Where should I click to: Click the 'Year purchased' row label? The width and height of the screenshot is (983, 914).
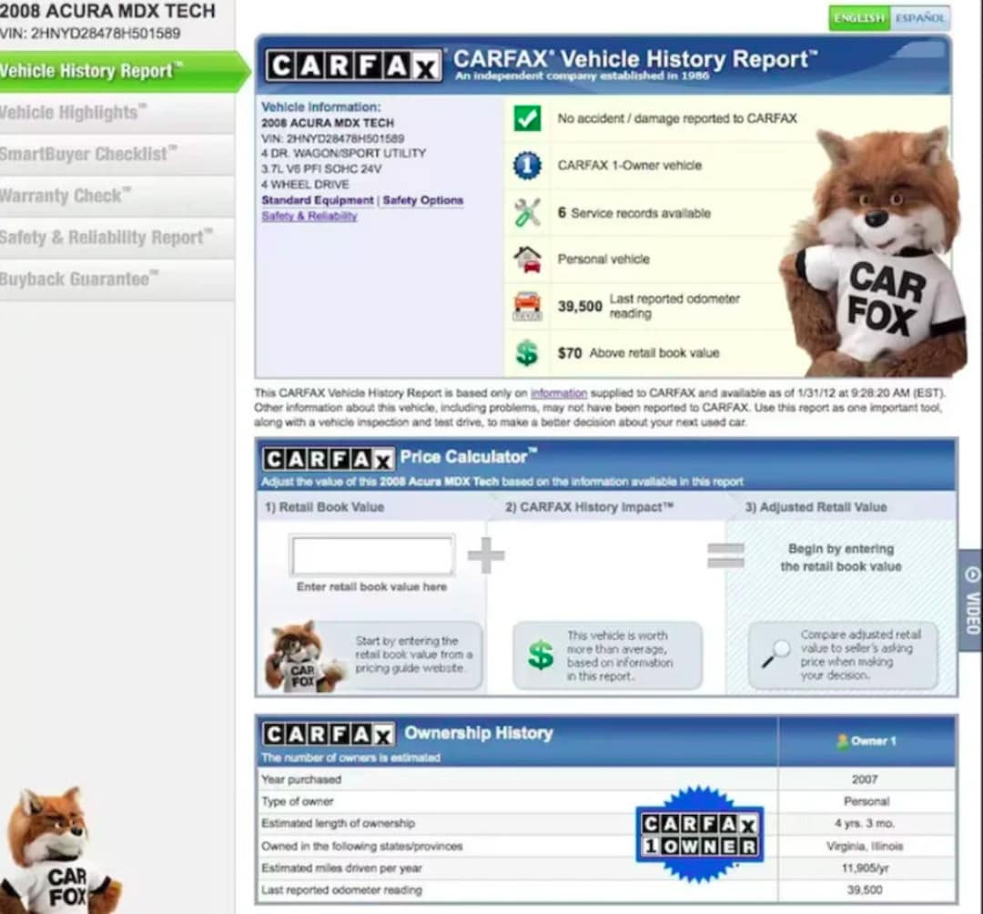[x=301, y=779]
